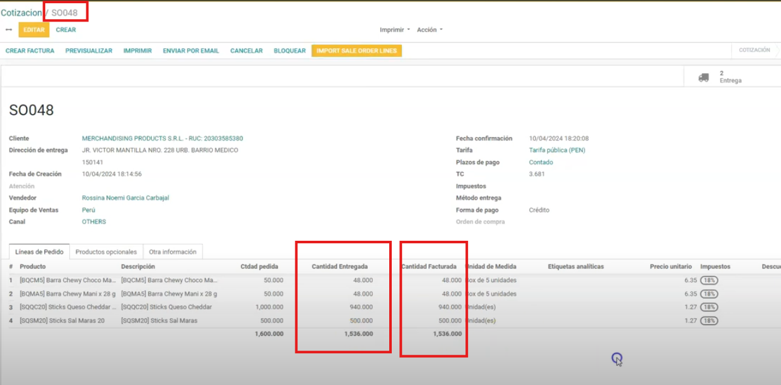The height and width of the screenshot is (385, 781).
Task: Sort by the Cantidad Entregada column header
Action: [x=340, y=267]
